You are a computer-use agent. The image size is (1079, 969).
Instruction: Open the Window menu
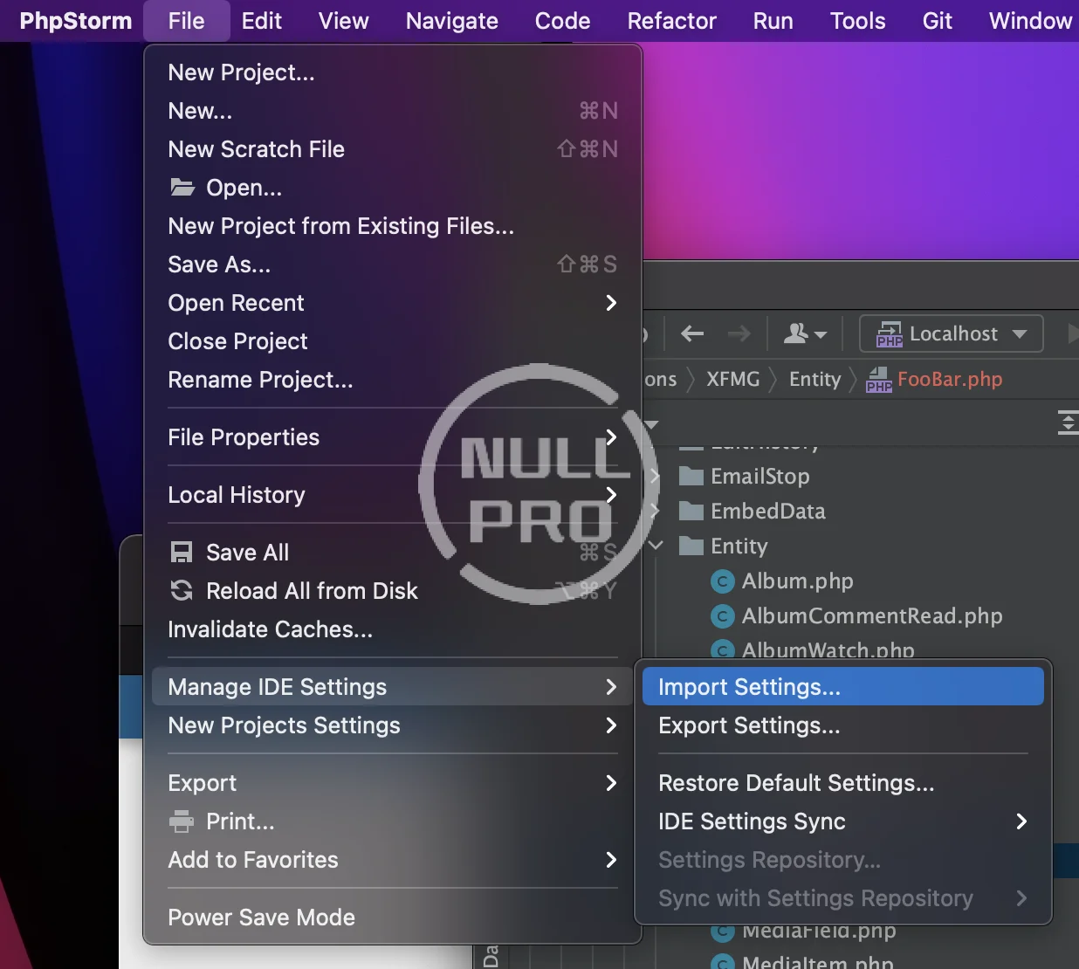1029,21
